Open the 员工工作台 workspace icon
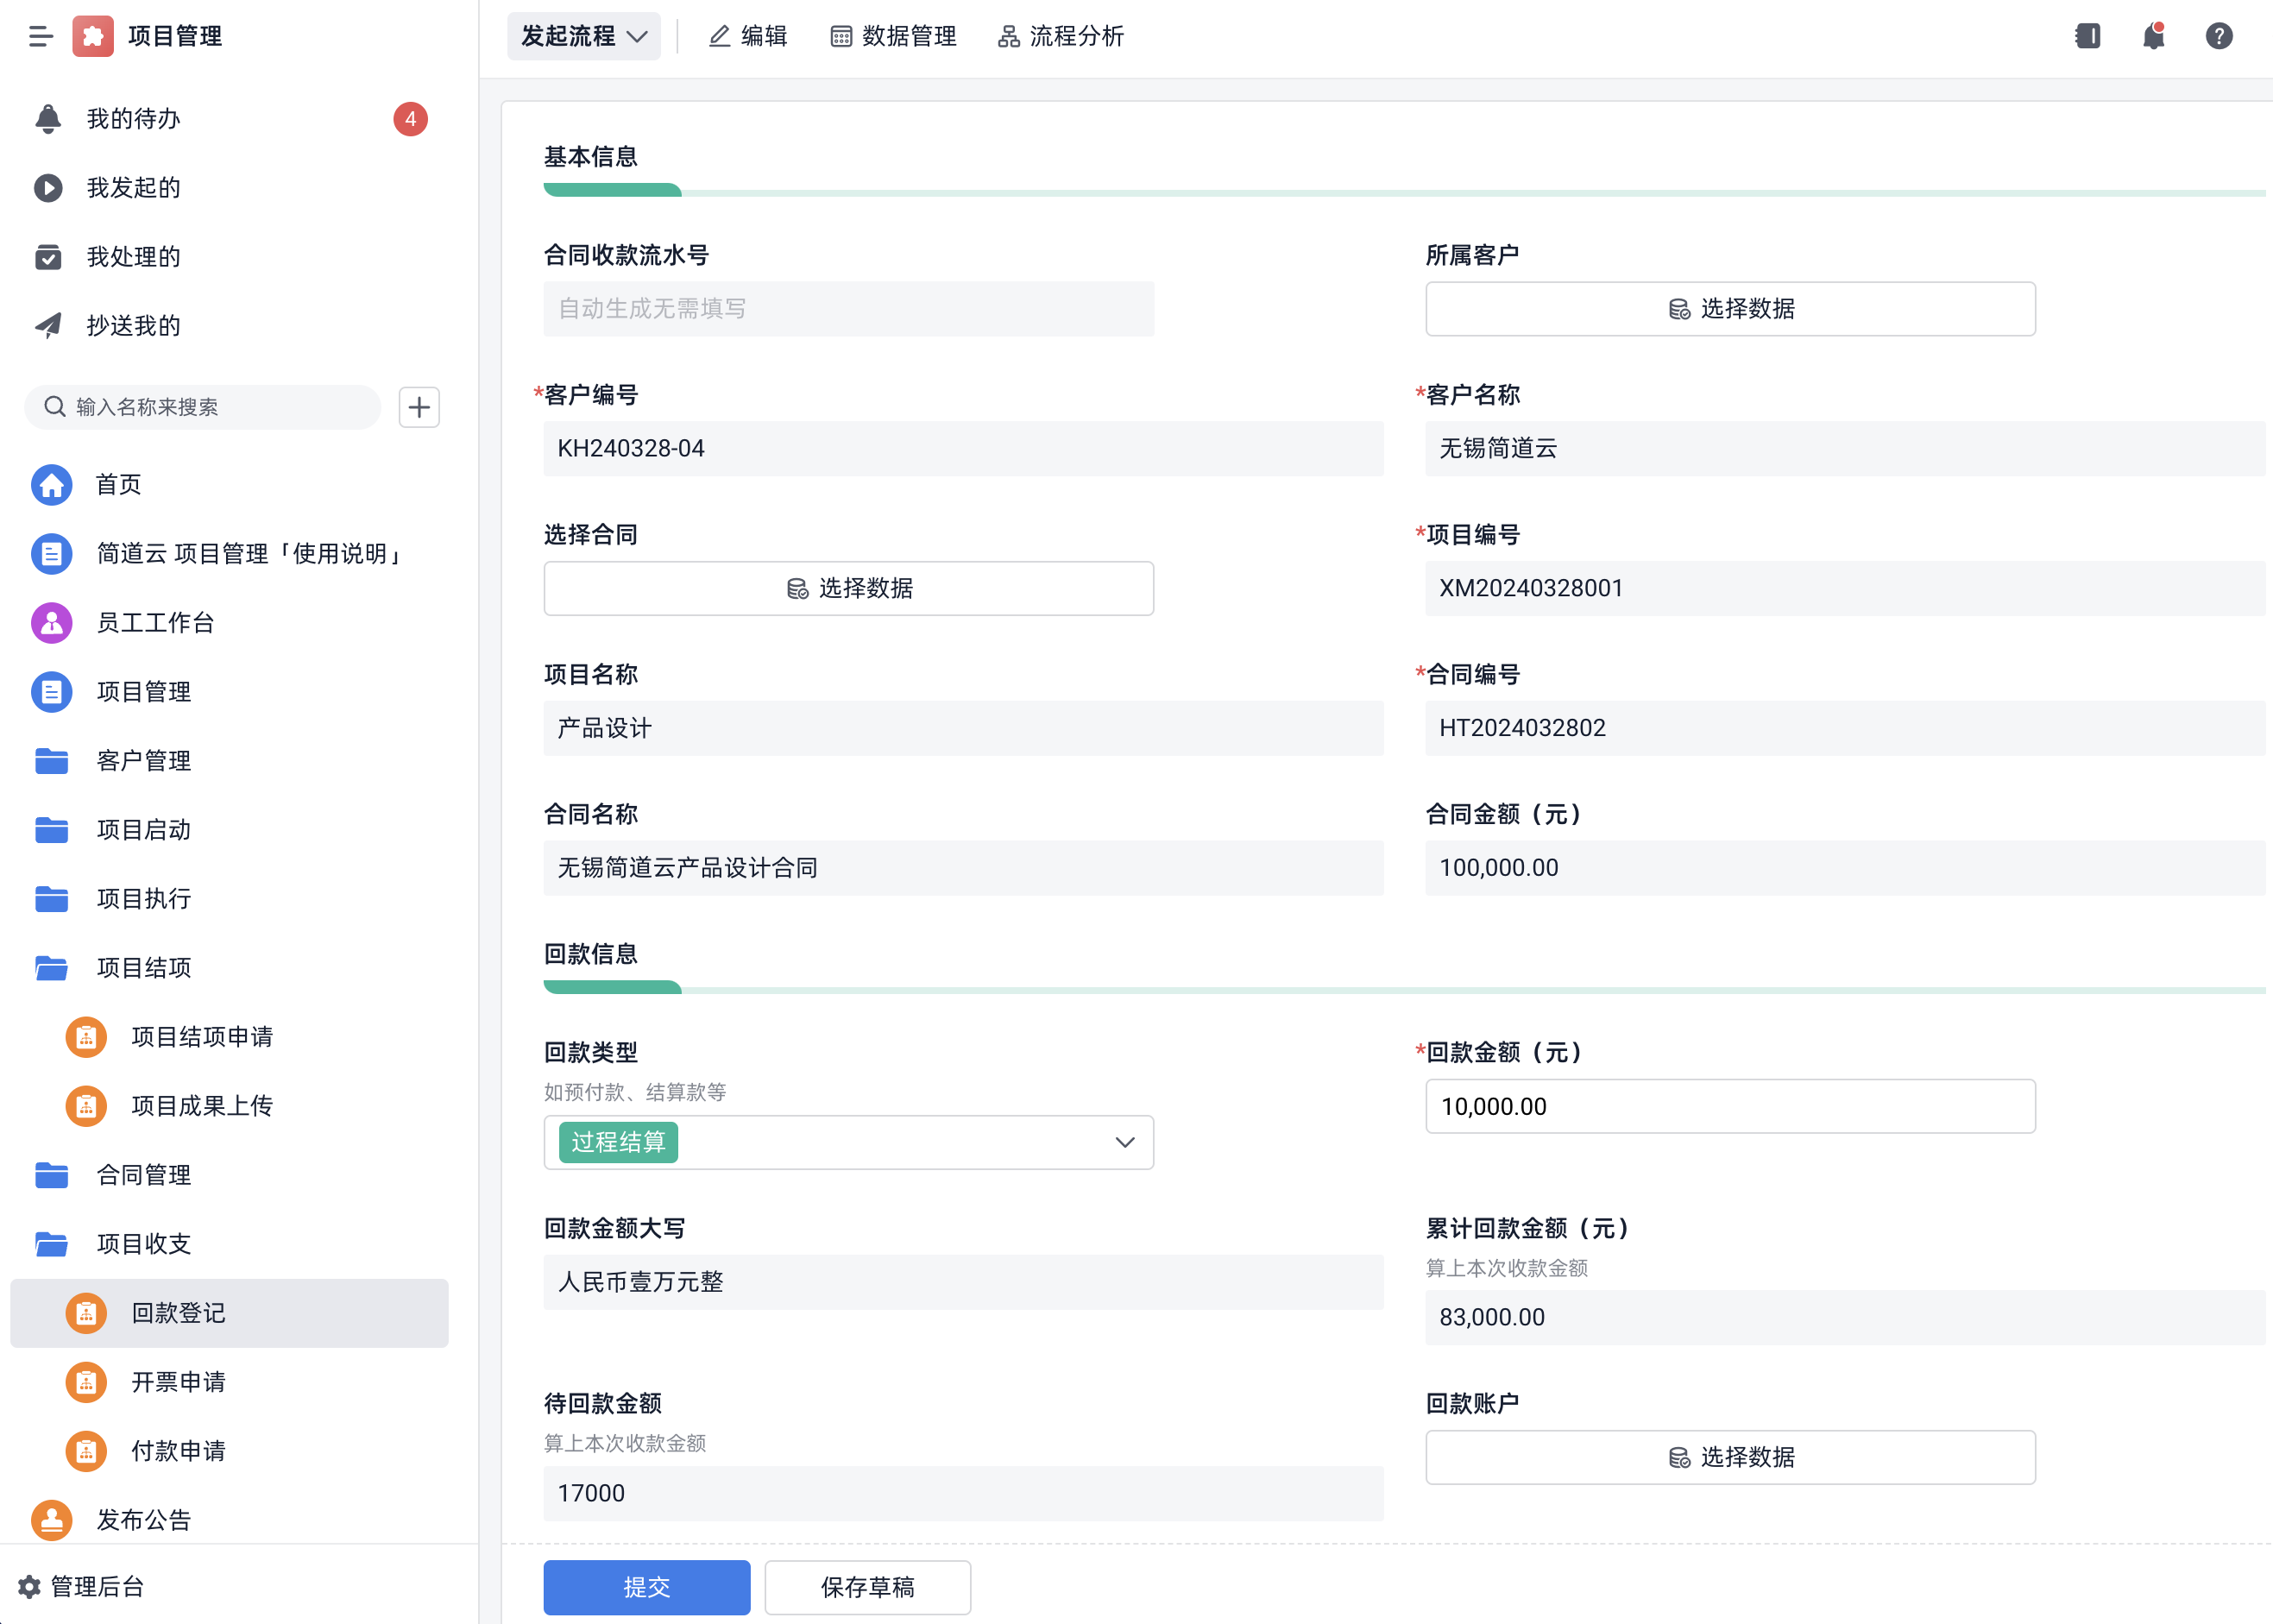2273x1624 pixels. pyautogui.click(x=51, y=622)
